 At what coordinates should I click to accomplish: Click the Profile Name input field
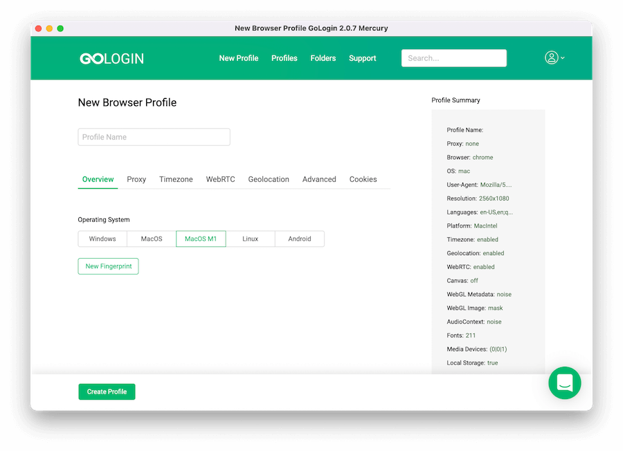(154, 137)
